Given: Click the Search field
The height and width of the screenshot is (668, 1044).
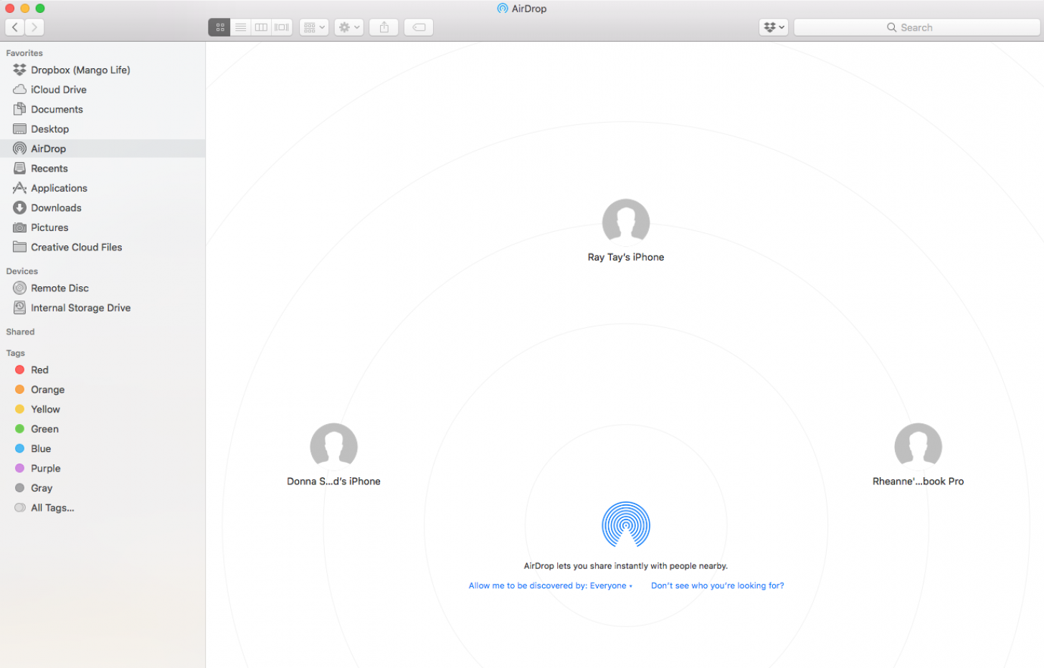Looking at the screenshot, I should tap(916, 27).
